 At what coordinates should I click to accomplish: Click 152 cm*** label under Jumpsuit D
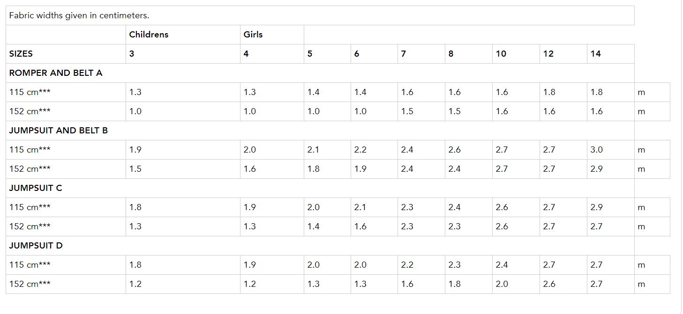(30, 284)
